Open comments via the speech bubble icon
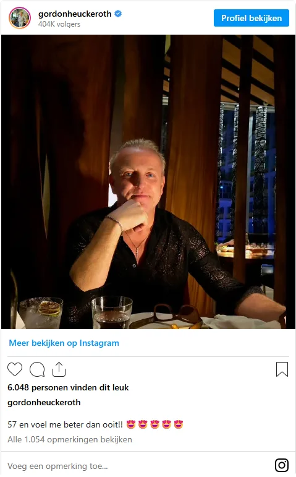The width and height of the screenshot is (296, 477). [37, 369]
